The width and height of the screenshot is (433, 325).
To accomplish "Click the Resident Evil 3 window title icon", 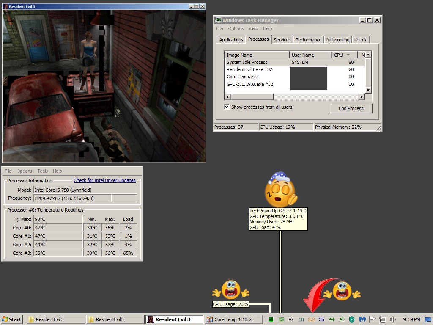I will click(x=5, y=6).
